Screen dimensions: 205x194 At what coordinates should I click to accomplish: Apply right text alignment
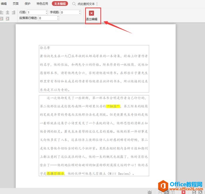(14, 12)
